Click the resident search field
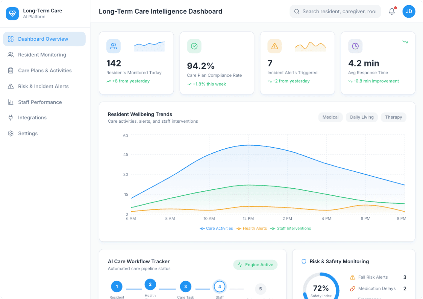 335,11
